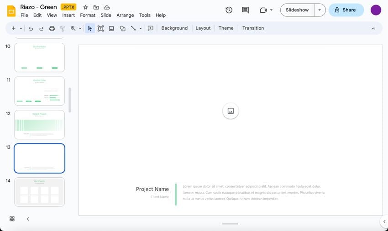This screenshot has height=231, width=388.
Task: Collapse the slide filmstrip panel
Action: coord(28,219)
